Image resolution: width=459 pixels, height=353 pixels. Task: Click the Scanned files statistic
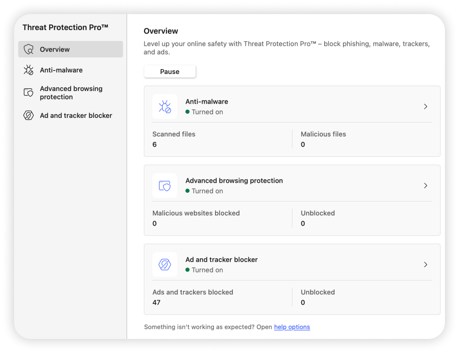click(174, 134)
